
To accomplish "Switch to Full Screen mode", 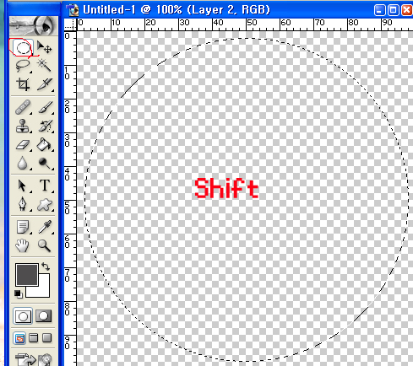I will pyautogui.click(x=47, y=338).
